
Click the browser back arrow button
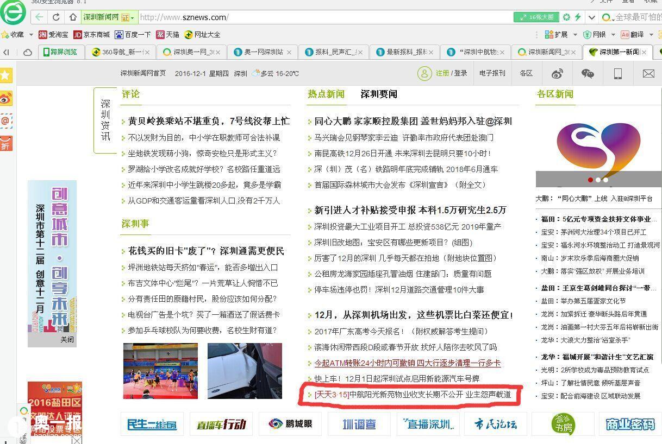click(39, 17)
